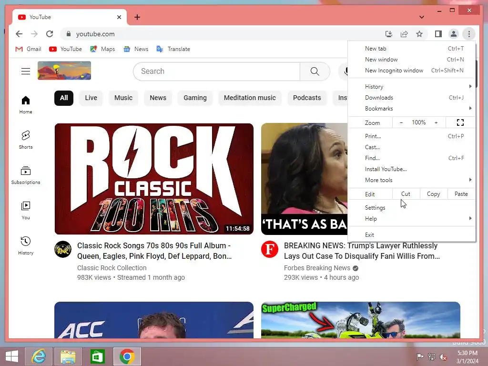The width and height of the screenshot is (488, 366).
Task: Open Classic Rock Songs video title
Action: [154, 251]
